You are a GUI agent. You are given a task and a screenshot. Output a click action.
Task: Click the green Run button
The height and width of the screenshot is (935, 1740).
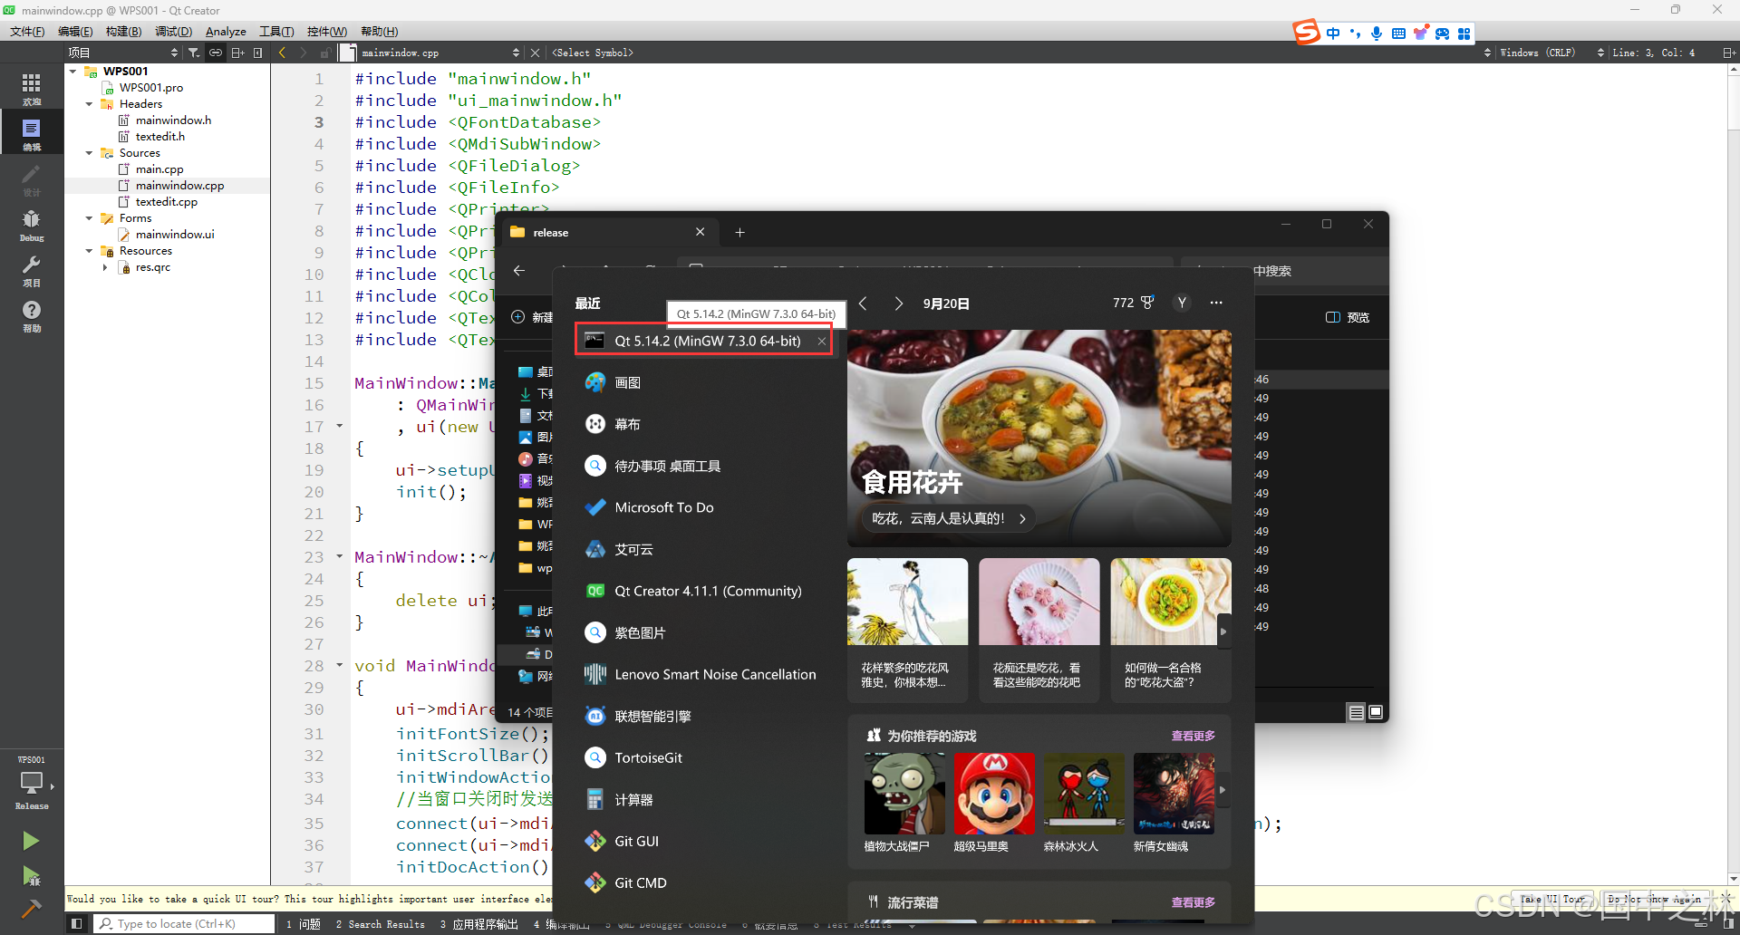pos(31,841)
